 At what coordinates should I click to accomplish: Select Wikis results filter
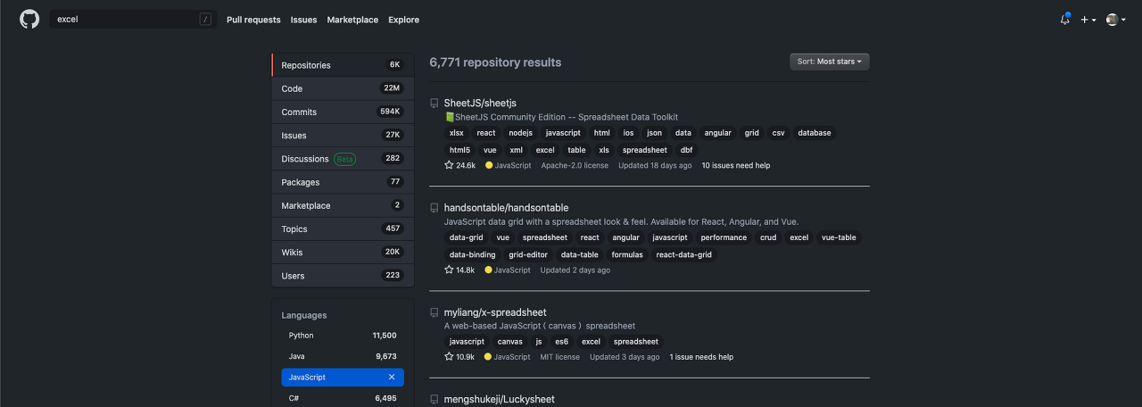click(x=343, y=252)
